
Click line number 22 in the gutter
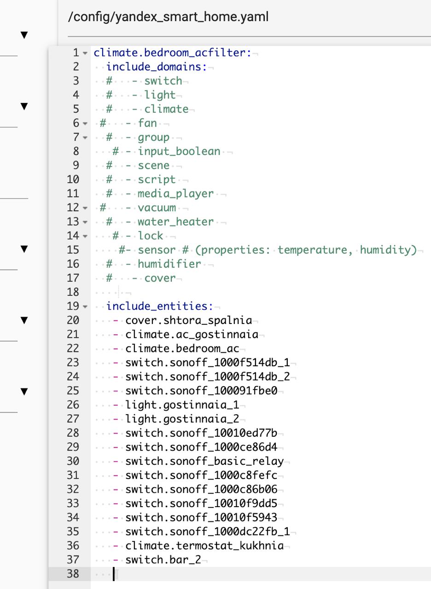73,348
